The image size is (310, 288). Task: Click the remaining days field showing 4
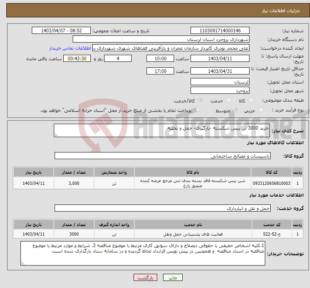tap(118, 58)
